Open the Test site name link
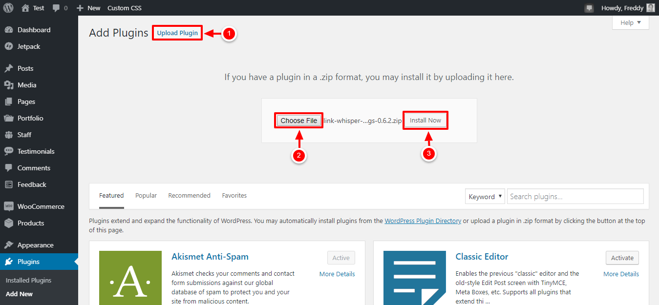This screenshot has width=659, height=305. click(x=39, y=8)
